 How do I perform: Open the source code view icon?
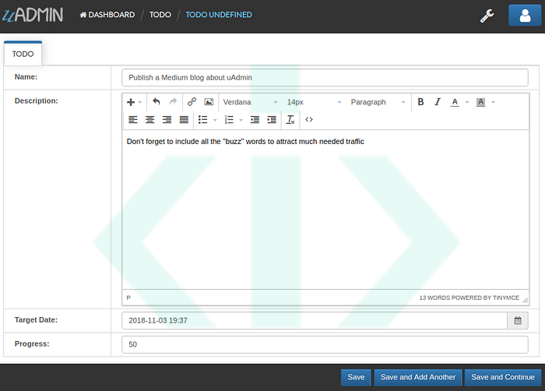click(x=309, y=120)
